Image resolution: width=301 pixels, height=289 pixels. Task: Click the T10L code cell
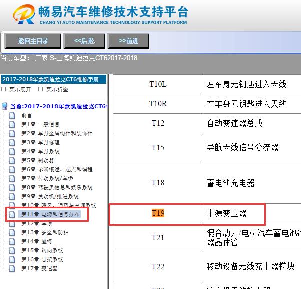[158, 84]
